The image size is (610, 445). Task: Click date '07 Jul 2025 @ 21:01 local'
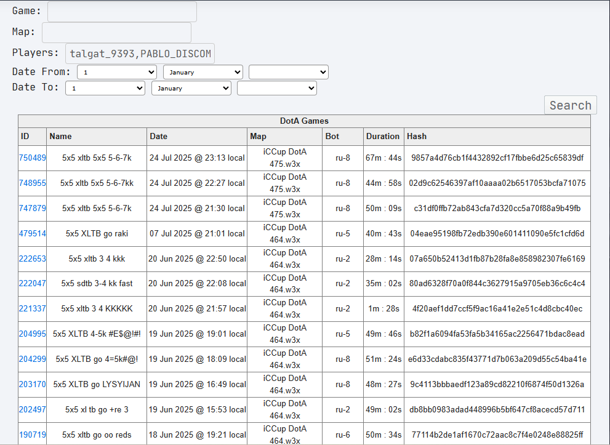point(197,234)
